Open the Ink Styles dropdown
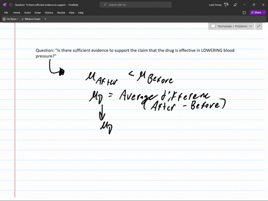Image resolution: width=268 pixels, height=201 pixels. coord(11,19)
